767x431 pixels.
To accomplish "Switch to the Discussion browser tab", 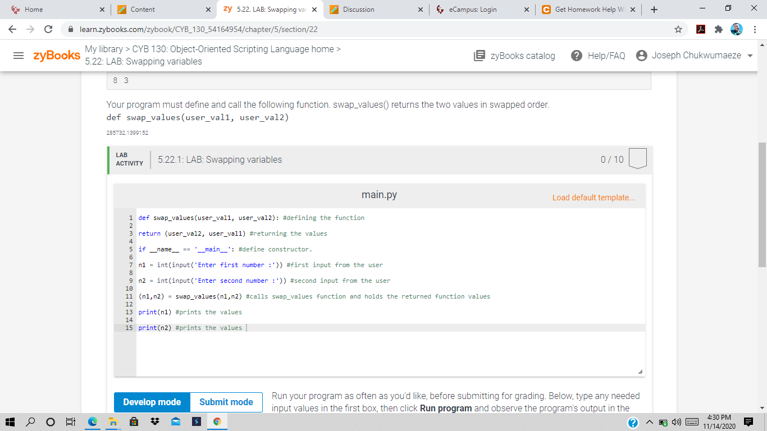I will (x=375, y=10).
